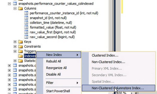The width and height of the screenshot is (157, 94).
Task: Click the column icon for snapshot_id
Action: [26, 18]
